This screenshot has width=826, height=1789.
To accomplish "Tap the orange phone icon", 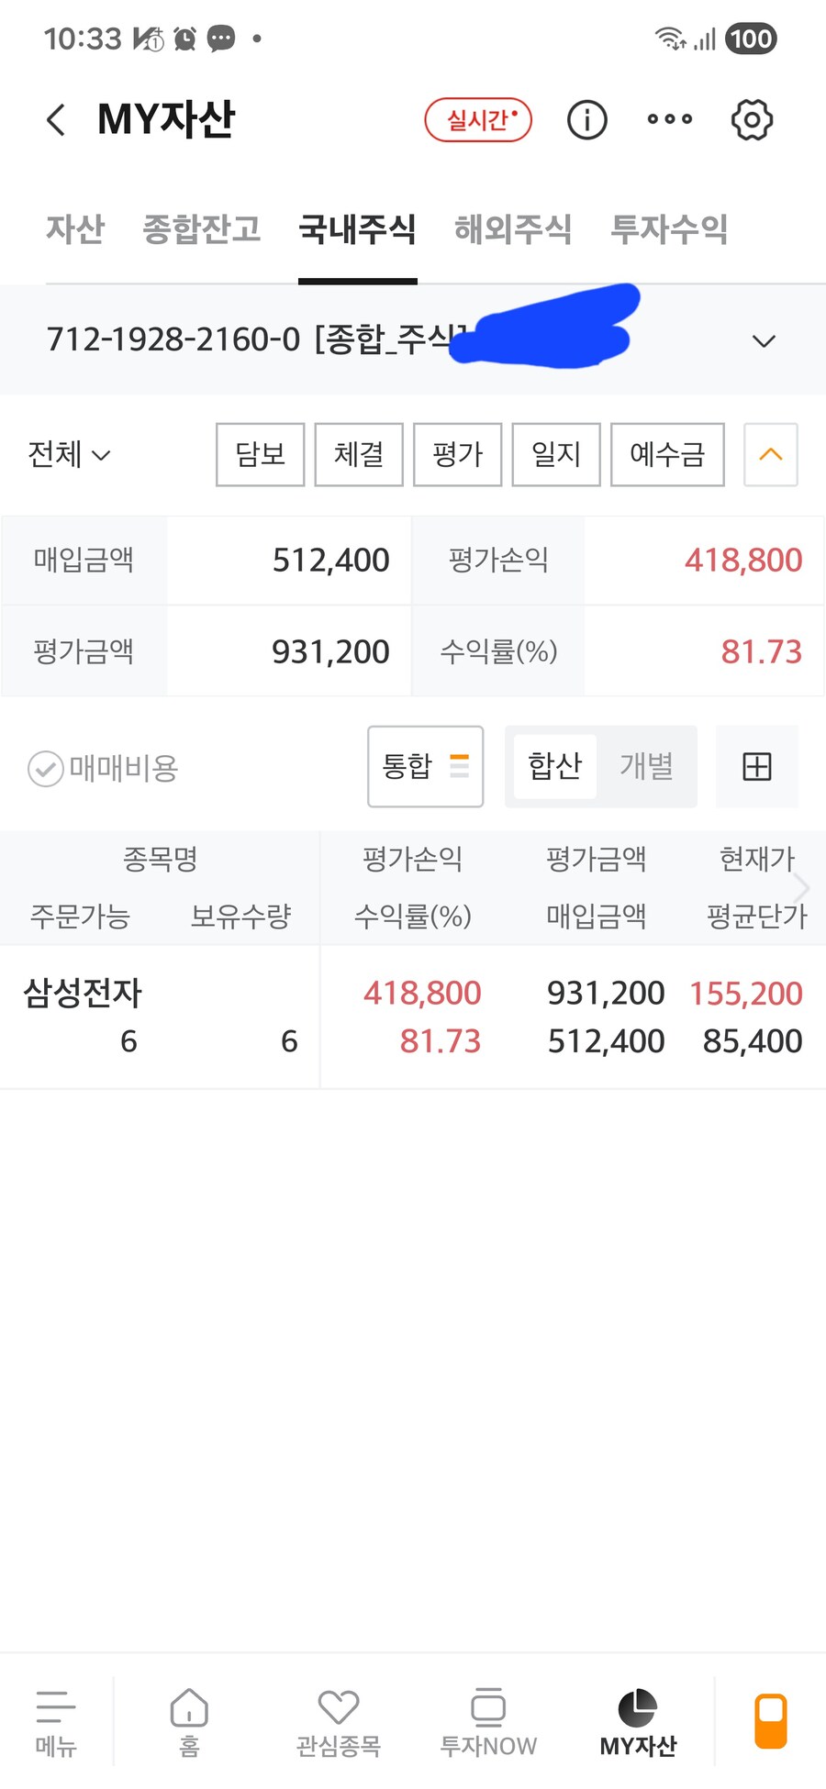I will pos(770,1721).
